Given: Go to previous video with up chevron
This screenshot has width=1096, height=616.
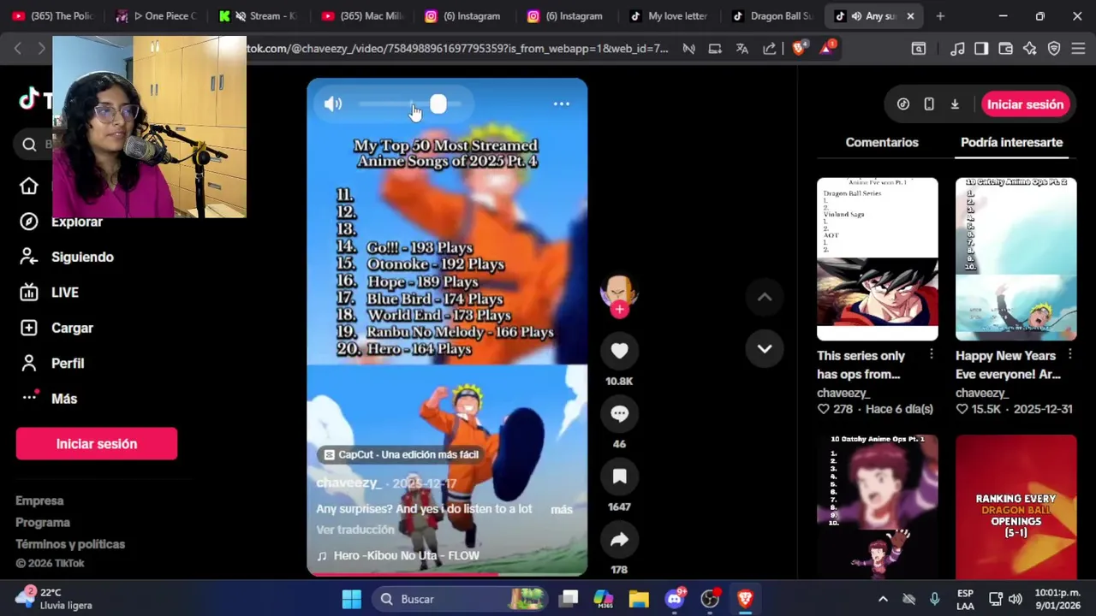Looking at the screenshot, I should tap(765, 297).
